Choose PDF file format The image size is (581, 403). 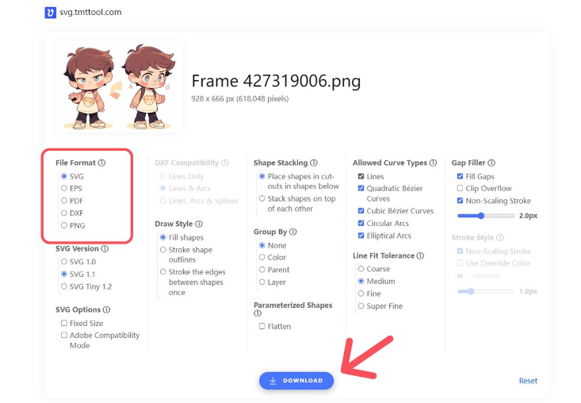pyautogui.click(x=64, y=201)
